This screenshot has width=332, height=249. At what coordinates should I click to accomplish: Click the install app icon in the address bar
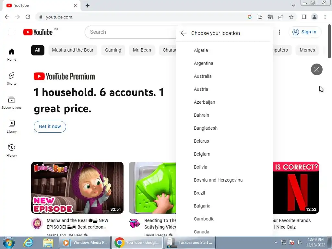(x=260, y=17)
